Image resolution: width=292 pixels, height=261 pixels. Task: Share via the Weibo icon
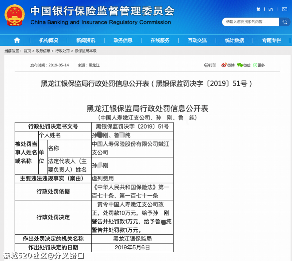point(224,65)
